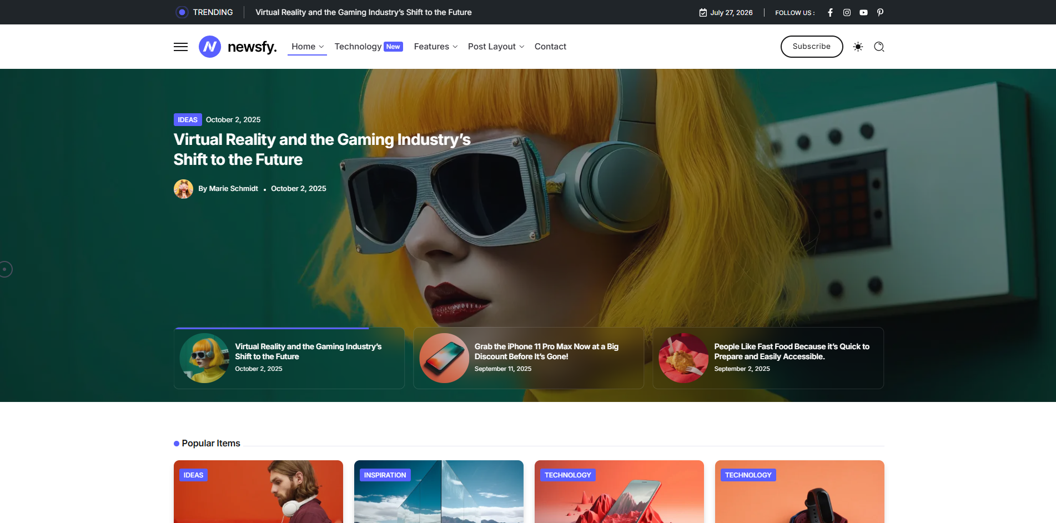Click TECHNOLOGY tag on the phone card

coord(567,475)
